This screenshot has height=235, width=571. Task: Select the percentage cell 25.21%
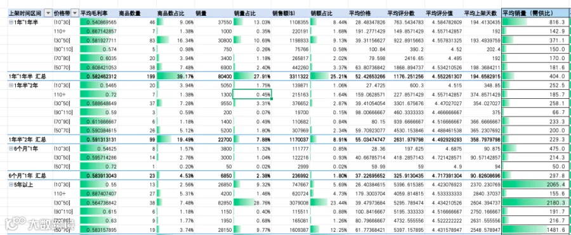coord(329,77)
